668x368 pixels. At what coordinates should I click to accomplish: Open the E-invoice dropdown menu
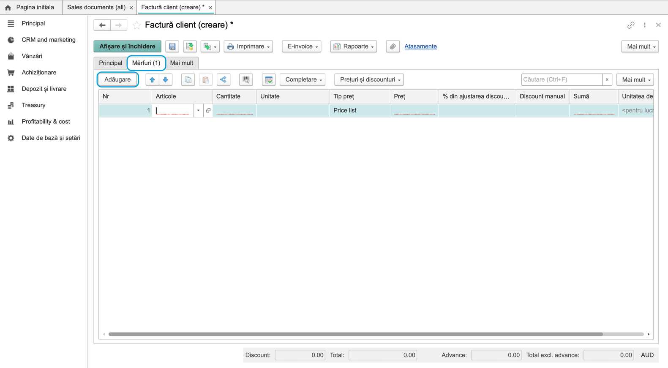[x=302, y=46]
